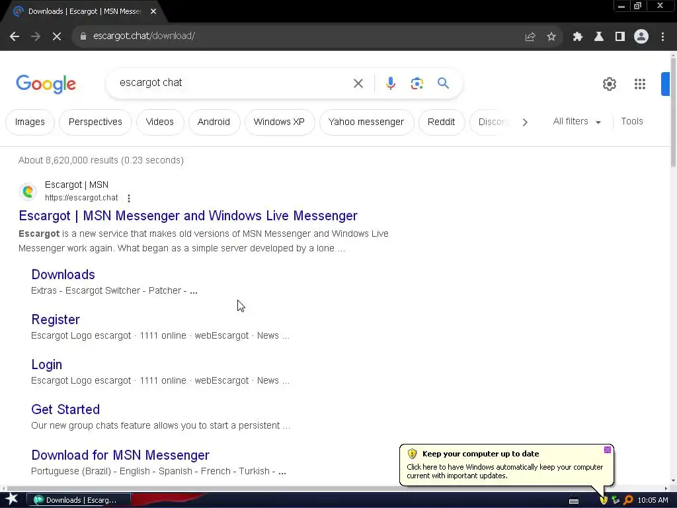Screen dimensions: 677x508
Task: Open the Extensions puzzle icon
Action: (x=578, y=37)
